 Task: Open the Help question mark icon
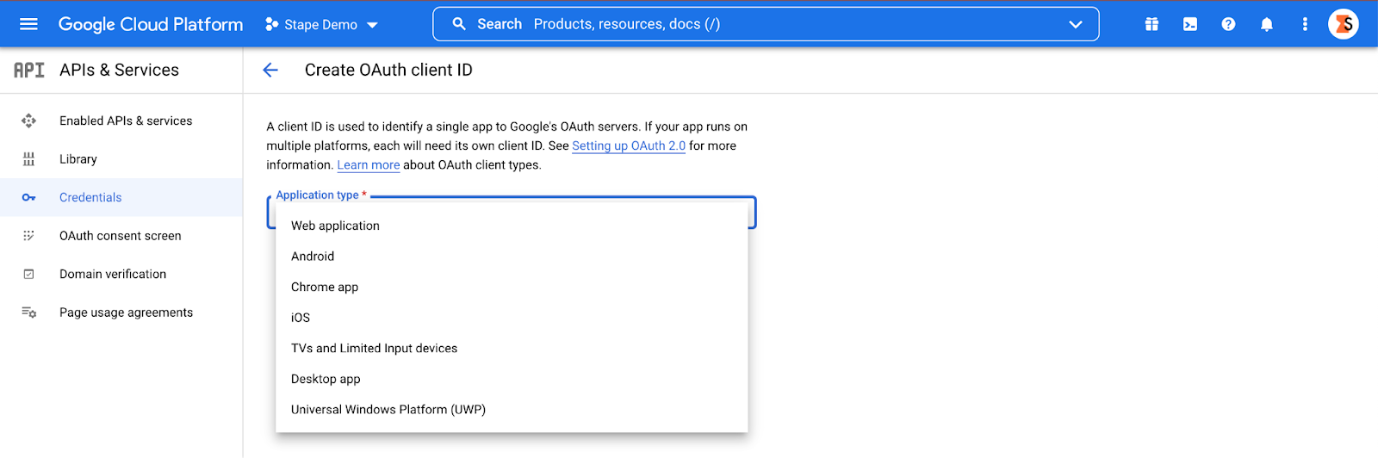point(1228,24)
